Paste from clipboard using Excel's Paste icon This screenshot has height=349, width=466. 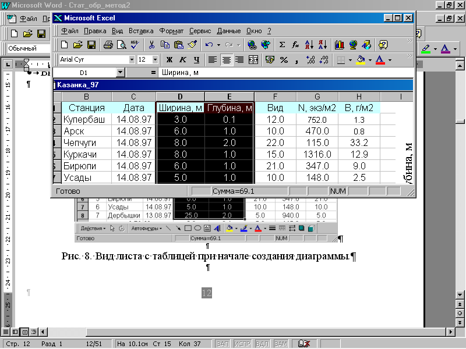point(179,45)
